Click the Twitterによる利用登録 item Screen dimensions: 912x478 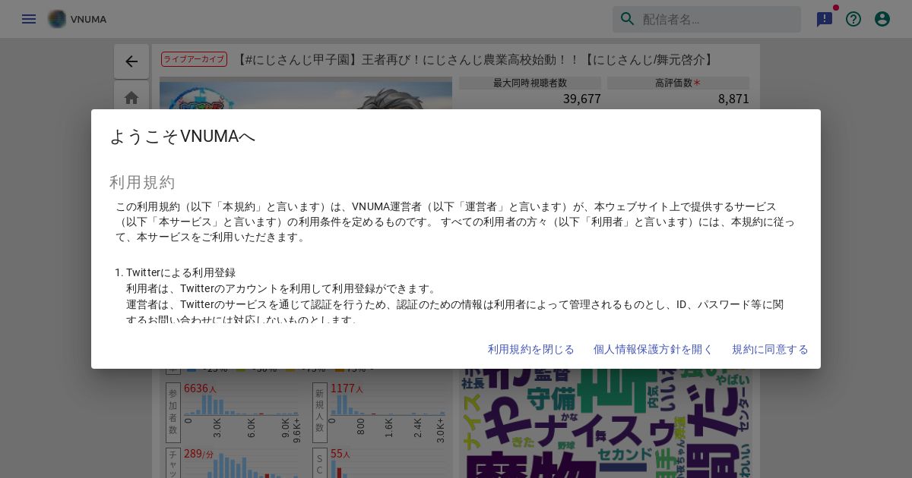click(181, 272)
